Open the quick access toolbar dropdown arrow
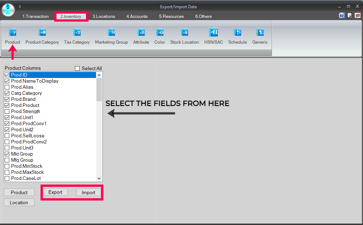Image resolution: width=363 pixels, height=225 pixels. [20, 7]
